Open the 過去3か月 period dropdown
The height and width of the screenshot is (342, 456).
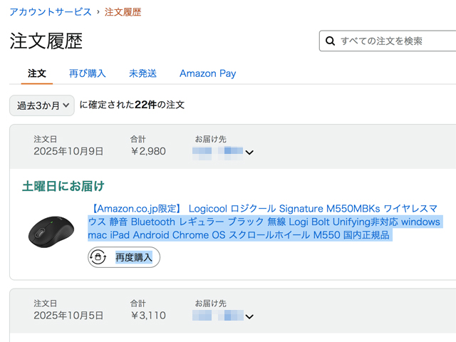[42, 105]
